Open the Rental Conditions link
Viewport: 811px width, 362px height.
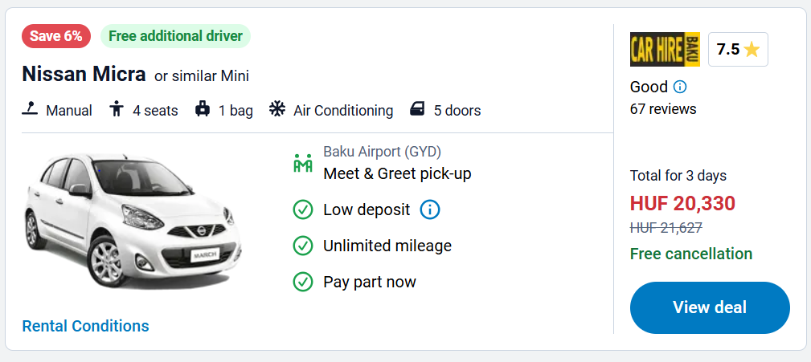85,326
